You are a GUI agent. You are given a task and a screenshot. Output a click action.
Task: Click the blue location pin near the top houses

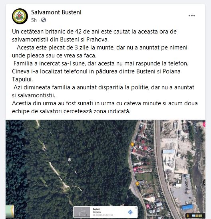point(141,126)
